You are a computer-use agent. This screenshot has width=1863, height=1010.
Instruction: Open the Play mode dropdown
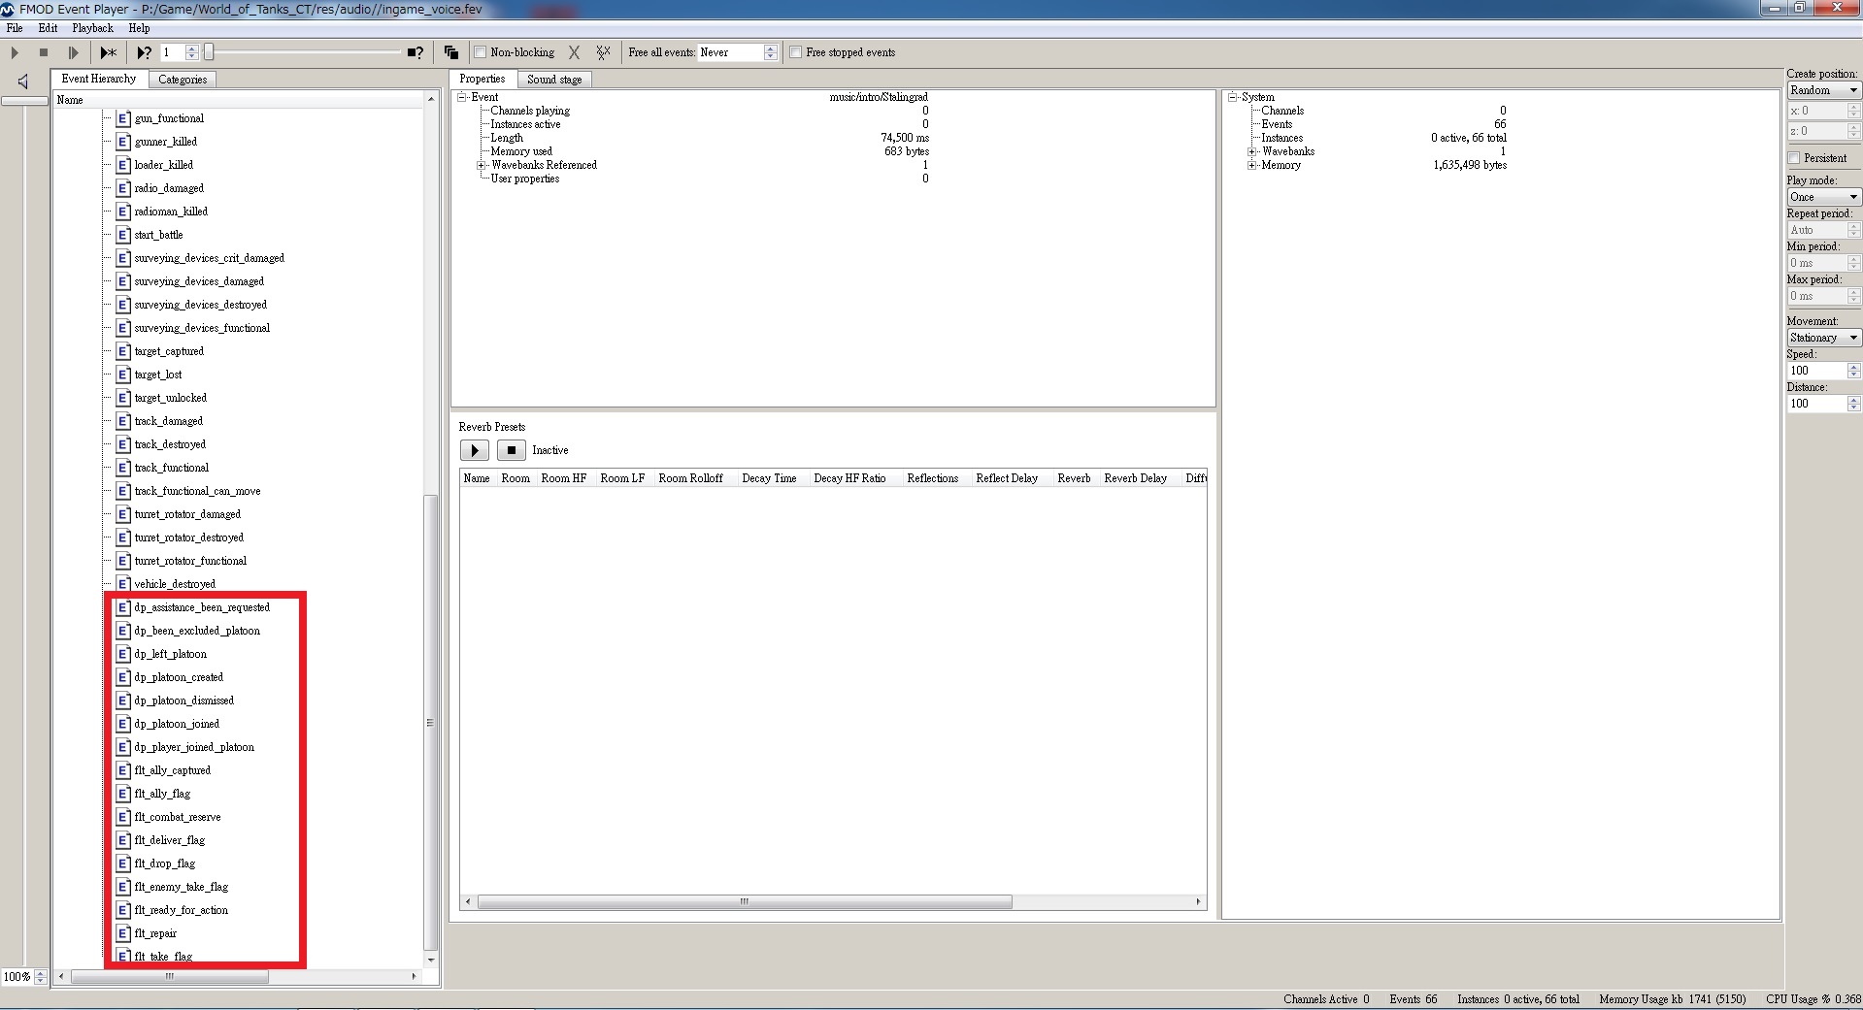point(1823,197)
